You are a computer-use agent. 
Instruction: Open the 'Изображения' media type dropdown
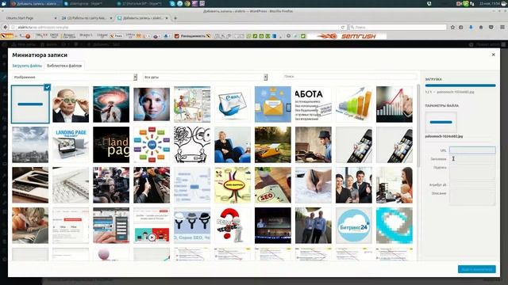(75, 78)
